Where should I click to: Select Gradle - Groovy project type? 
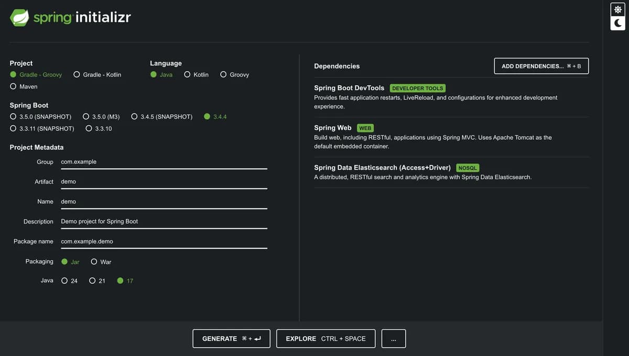36,75
